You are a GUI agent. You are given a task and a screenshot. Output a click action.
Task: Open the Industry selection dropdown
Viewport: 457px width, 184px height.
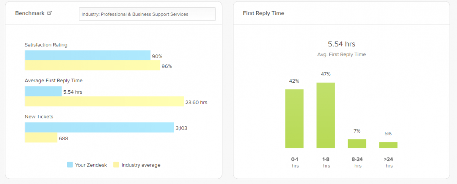point(147,14)
